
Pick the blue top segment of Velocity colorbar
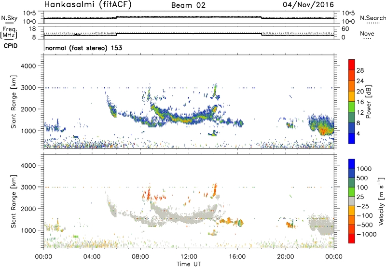pyautogui.click(x=352, y=164)
